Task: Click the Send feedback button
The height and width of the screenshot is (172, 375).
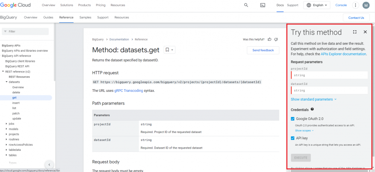Action: (x=263, y=50)
